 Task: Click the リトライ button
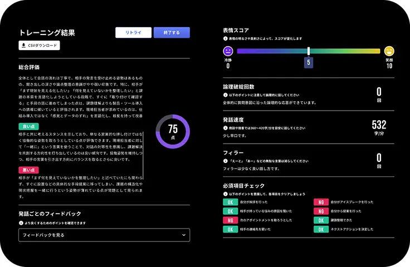133,33
